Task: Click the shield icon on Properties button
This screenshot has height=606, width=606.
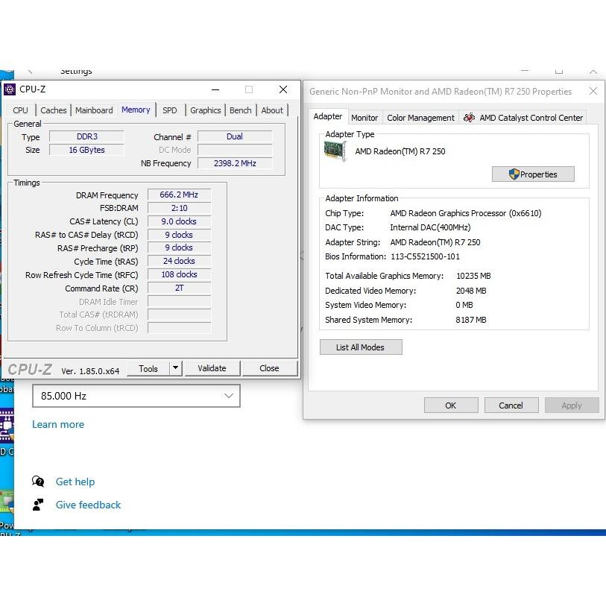Action: pos(514,174)
